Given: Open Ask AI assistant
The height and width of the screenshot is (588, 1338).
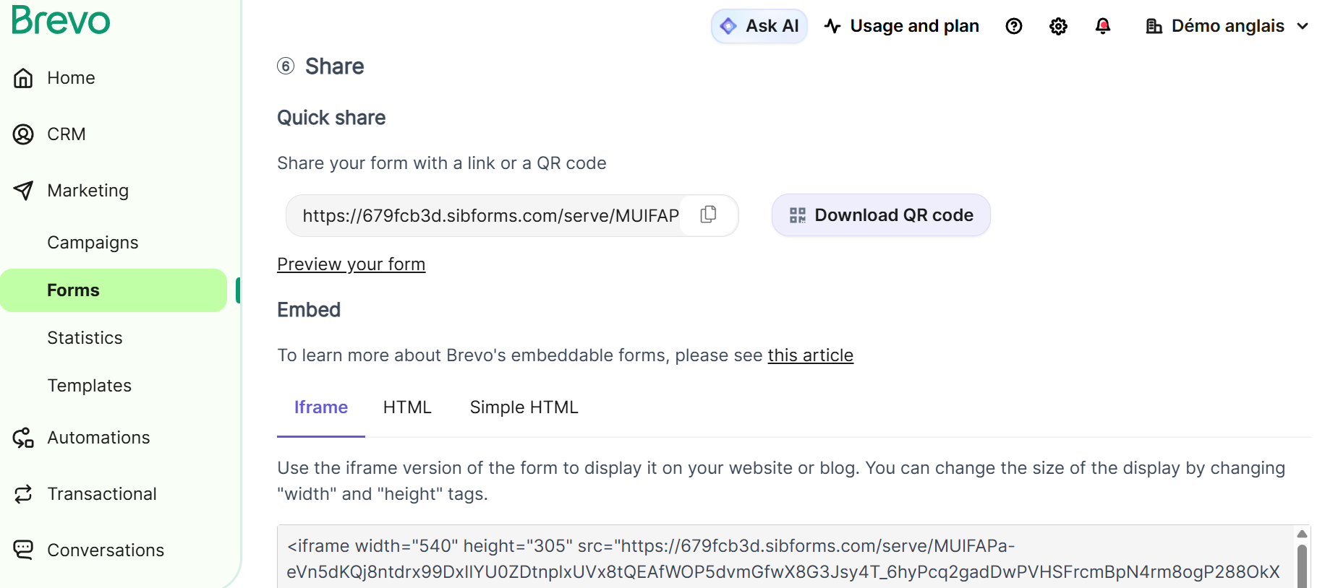Looking at the screenshot, I should [x=759, y=27].
